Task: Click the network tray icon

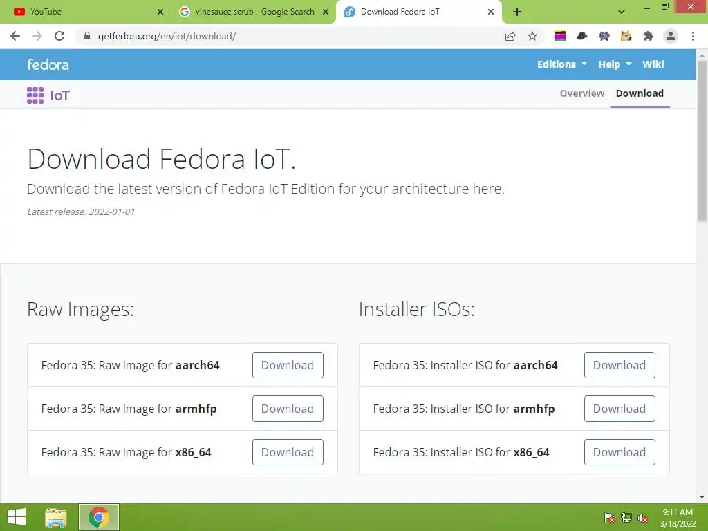Action: (x=626, y=517)
